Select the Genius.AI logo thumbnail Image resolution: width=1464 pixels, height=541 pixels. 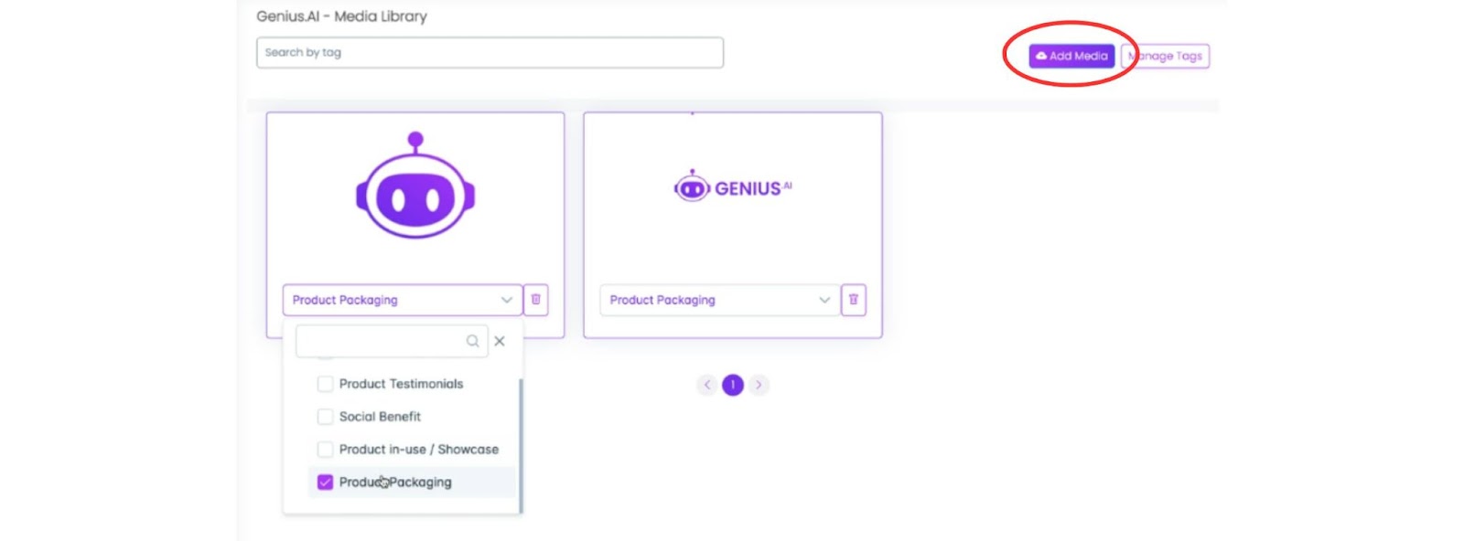[x=733, y=187]
